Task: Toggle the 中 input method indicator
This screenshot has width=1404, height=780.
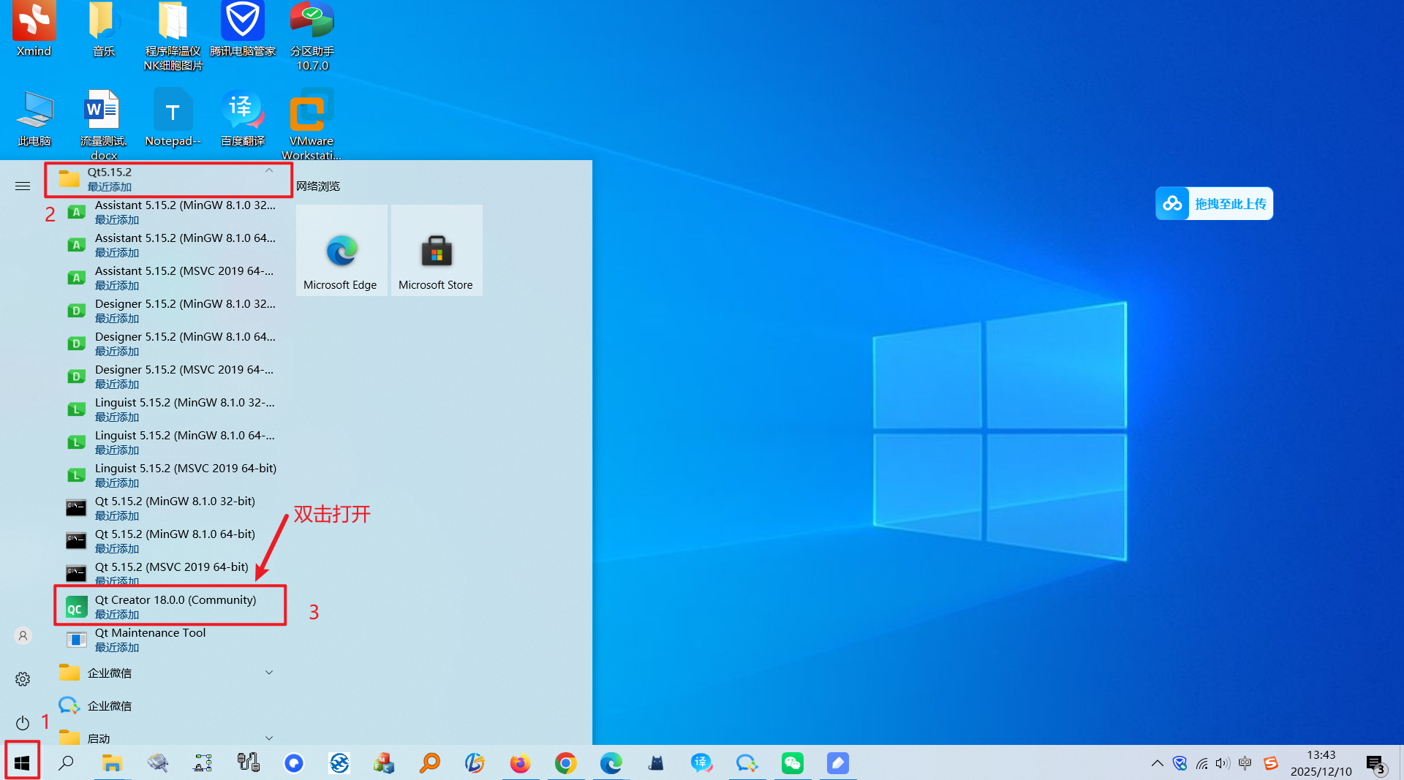Action: [x=1245, y=763]
